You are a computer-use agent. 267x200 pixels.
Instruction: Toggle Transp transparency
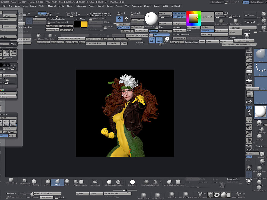[249, 167]
